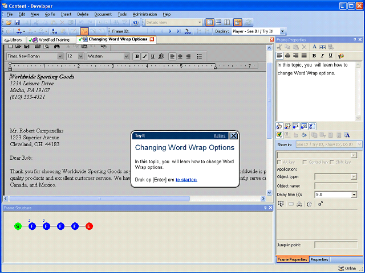The image size is (365, 273).
Task: Check the Shift key checkbox
Action: pos(332,162)
